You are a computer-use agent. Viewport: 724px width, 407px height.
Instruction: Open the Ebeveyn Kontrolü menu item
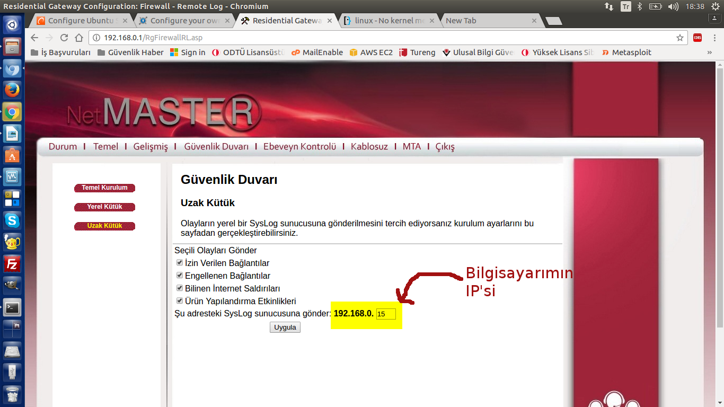point(300,146)
